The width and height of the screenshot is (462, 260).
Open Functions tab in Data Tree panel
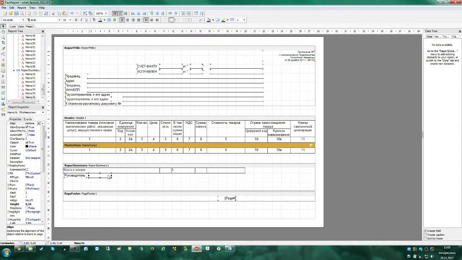pos(446,36)
